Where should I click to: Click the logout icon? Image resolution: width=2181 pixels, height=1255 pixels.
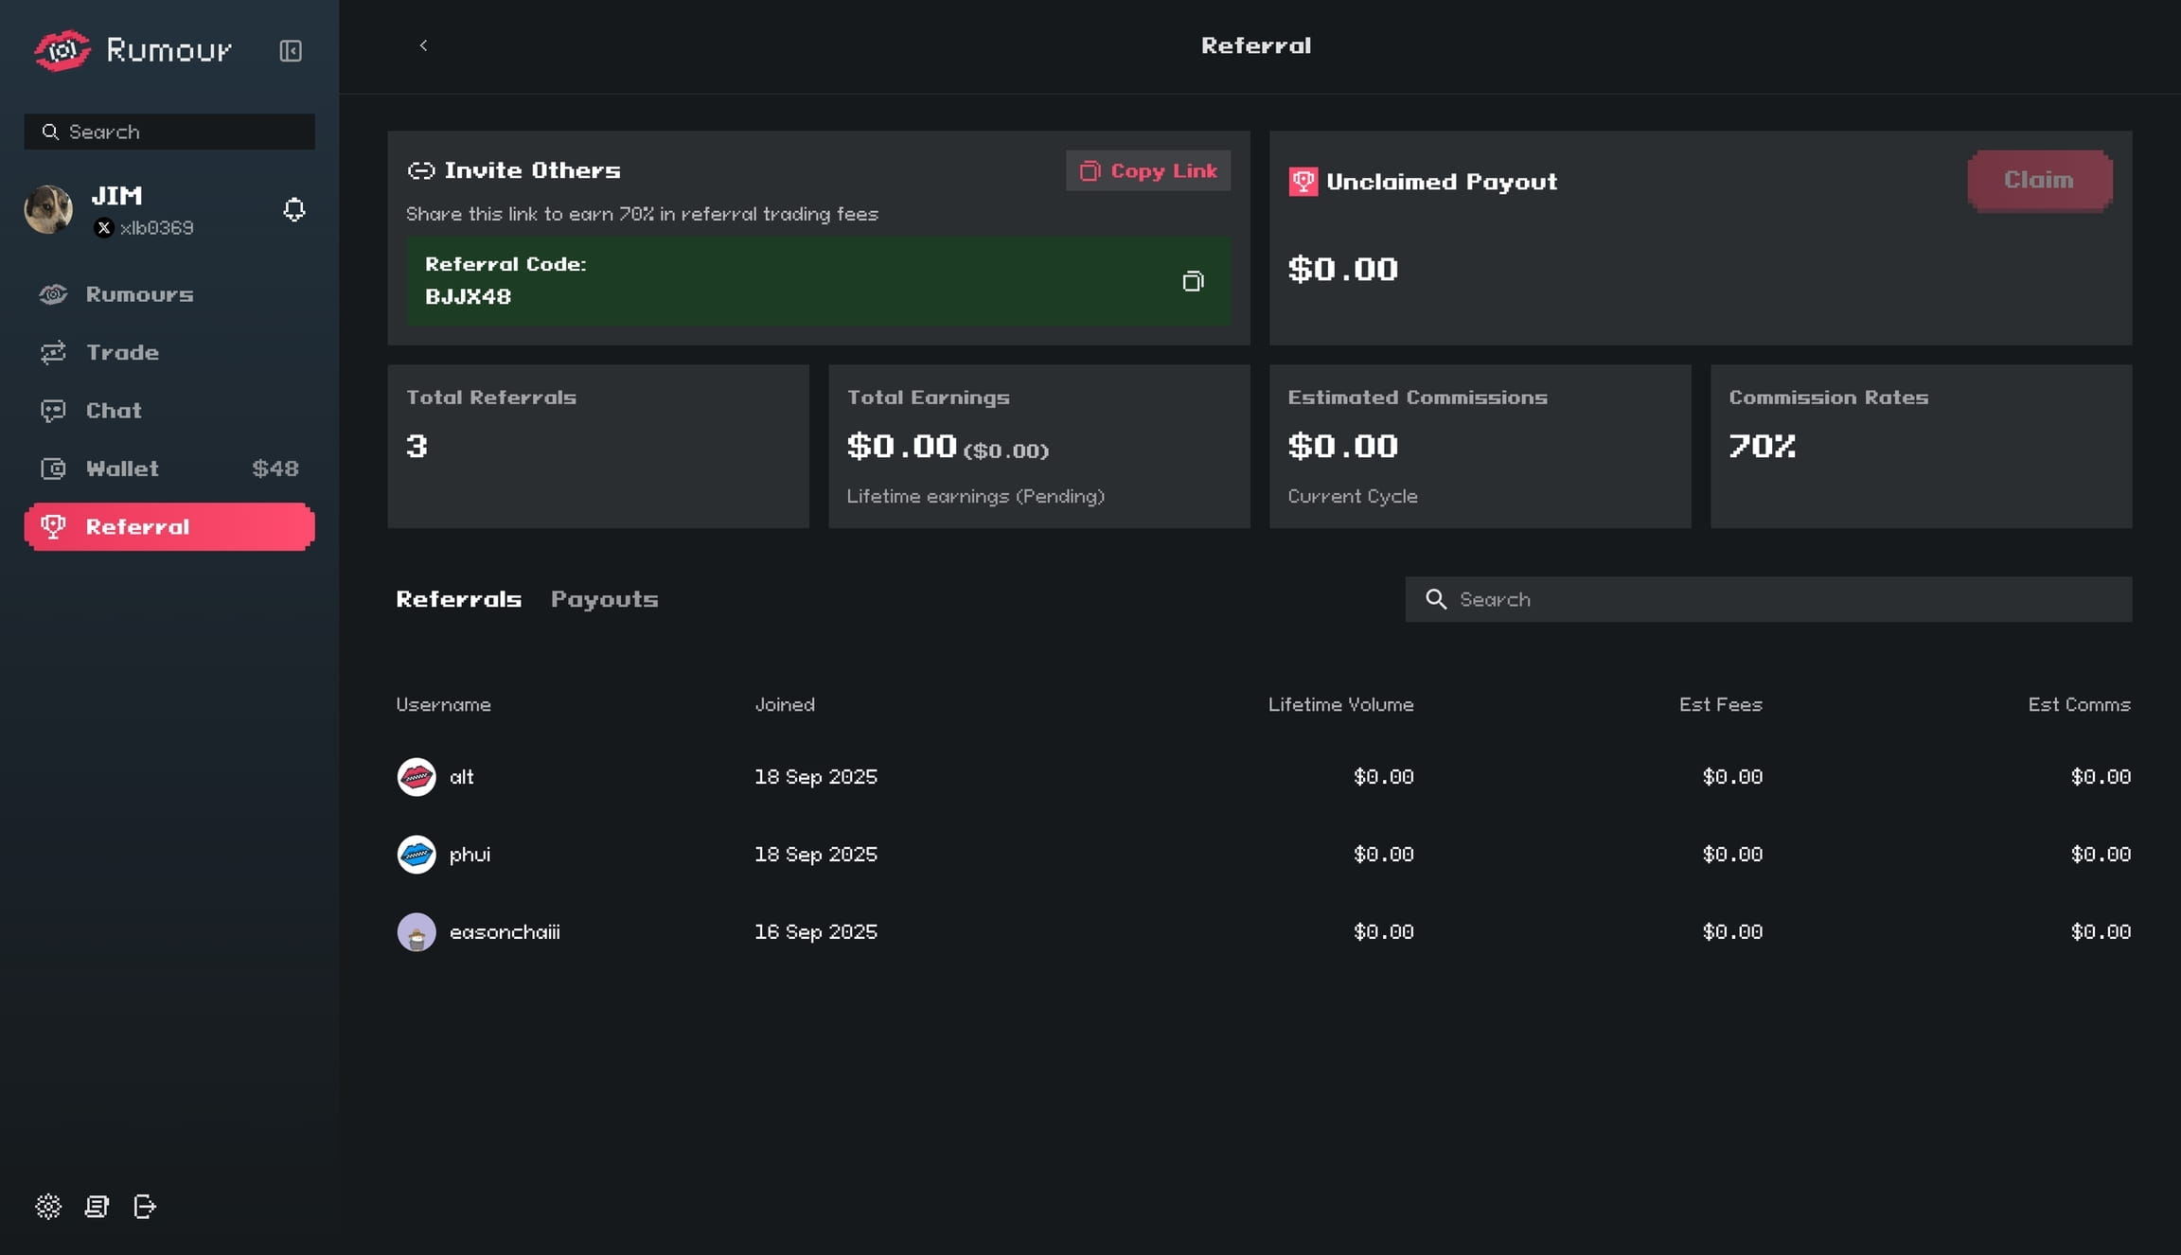pyautogui.click(x=145, y=1206)
